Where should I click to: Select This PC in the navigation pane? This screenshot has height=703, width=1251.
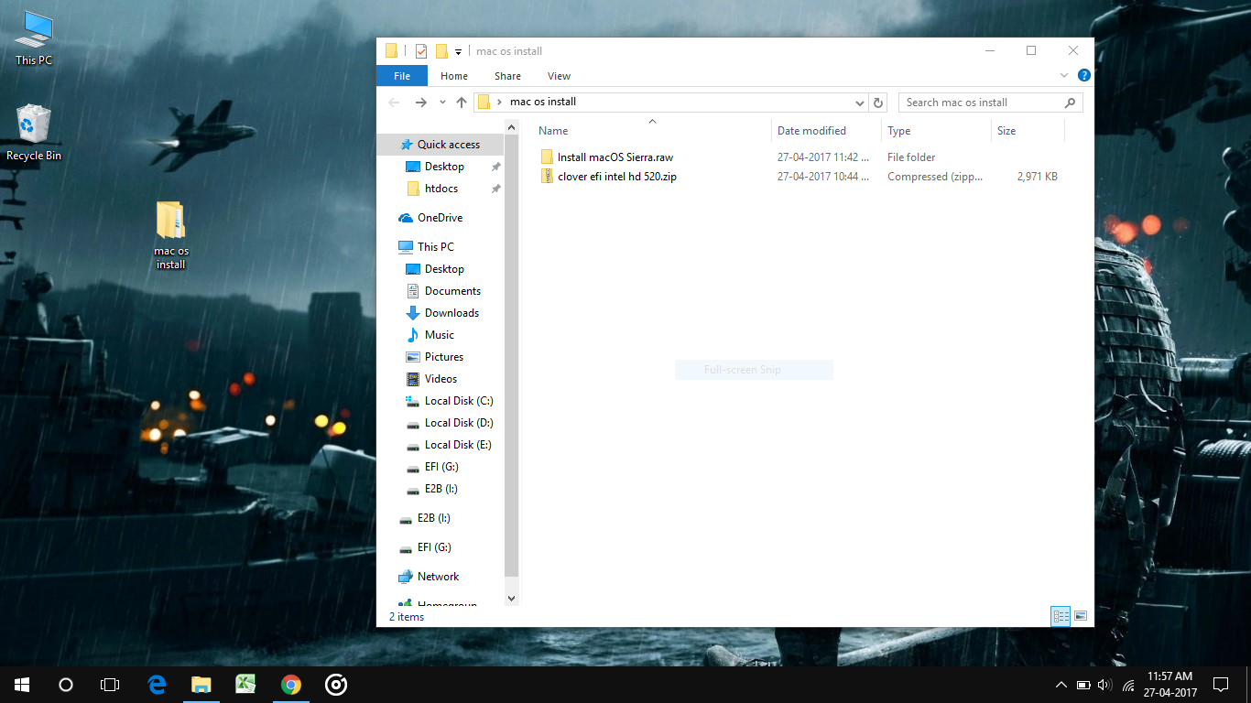pos(435,247)
